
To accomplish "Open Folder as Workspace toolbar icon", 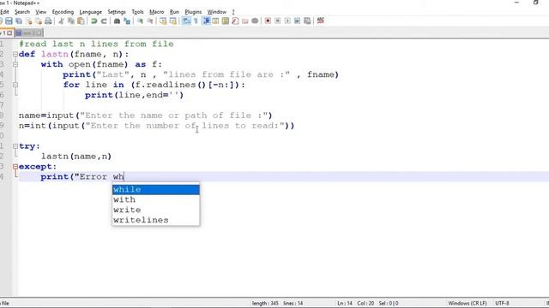I will pos(245,21).
